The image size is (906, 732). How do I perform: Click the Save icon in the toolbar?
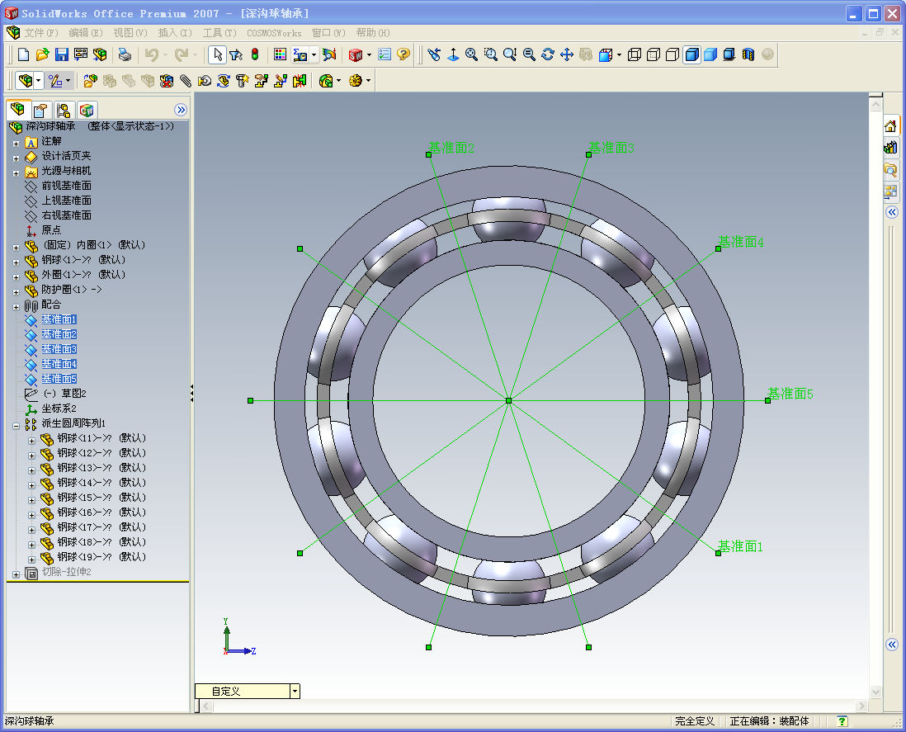tap(62, 54)
